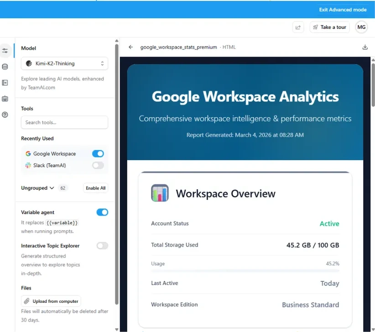This screenshot has height=332, width=375.
Task: Click the Google Workspace logo icon
Action: pos(28,154)
